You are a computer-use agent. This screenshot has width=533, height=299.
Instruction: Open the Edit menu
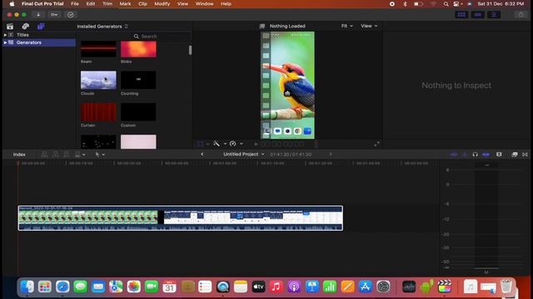click(91, 3)
